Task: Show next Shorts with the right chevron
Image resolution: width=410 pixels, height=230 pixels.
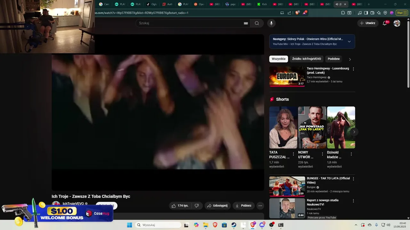Action: coord(354,132)
